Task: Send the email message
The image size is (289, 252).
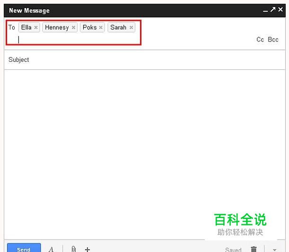Action: (24, 248)
